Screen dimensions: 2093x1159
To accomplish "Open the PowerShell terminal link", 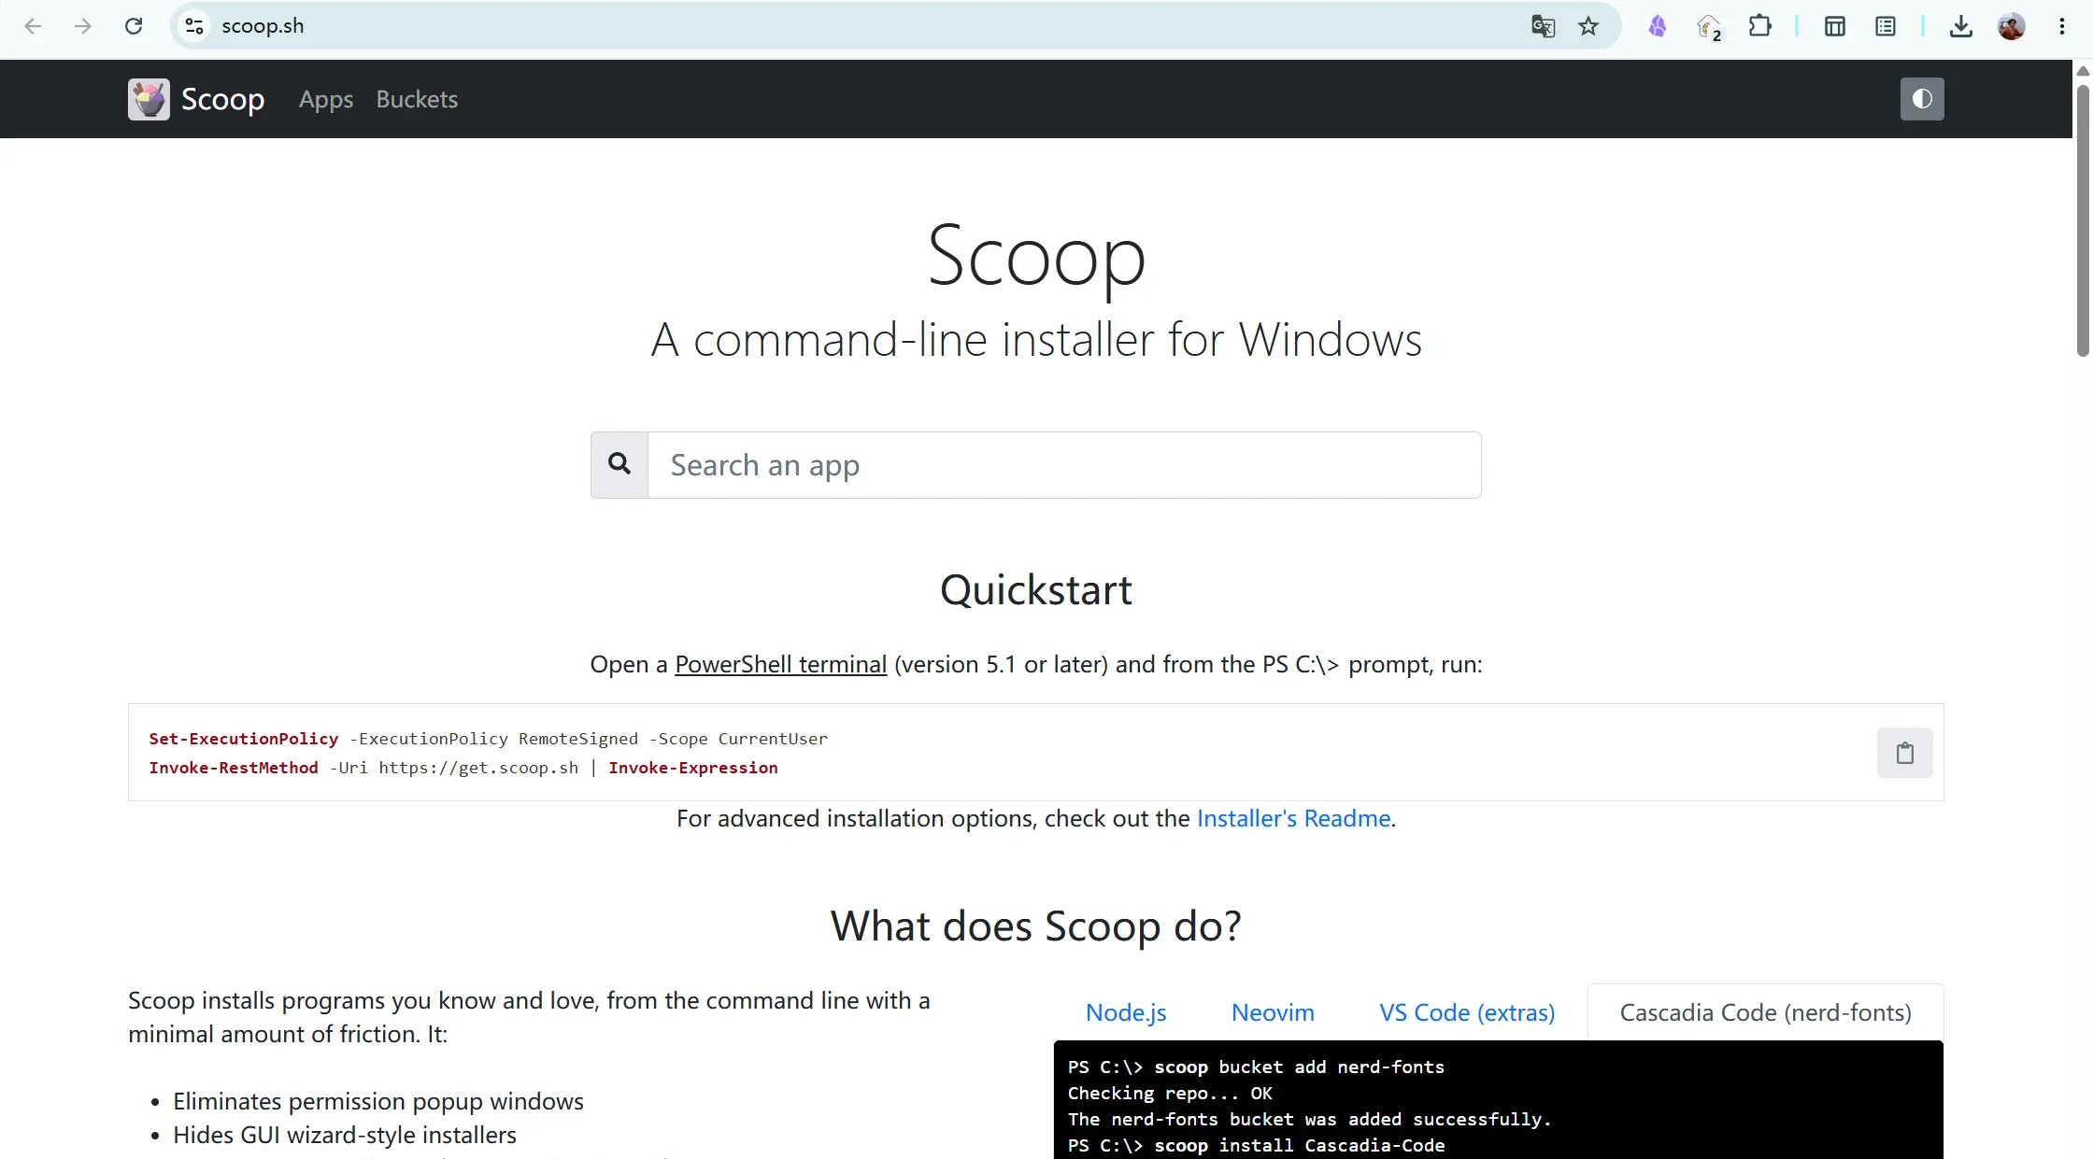I will click(781, 664).
